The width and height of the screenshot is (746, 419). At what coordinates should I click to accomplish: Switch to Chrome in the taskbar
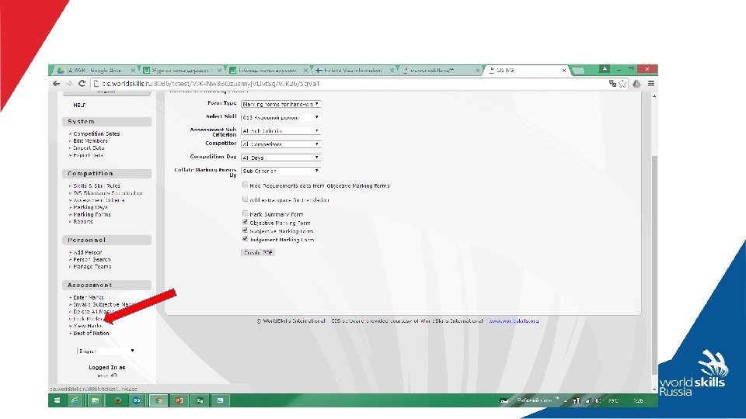coord(159,400)
